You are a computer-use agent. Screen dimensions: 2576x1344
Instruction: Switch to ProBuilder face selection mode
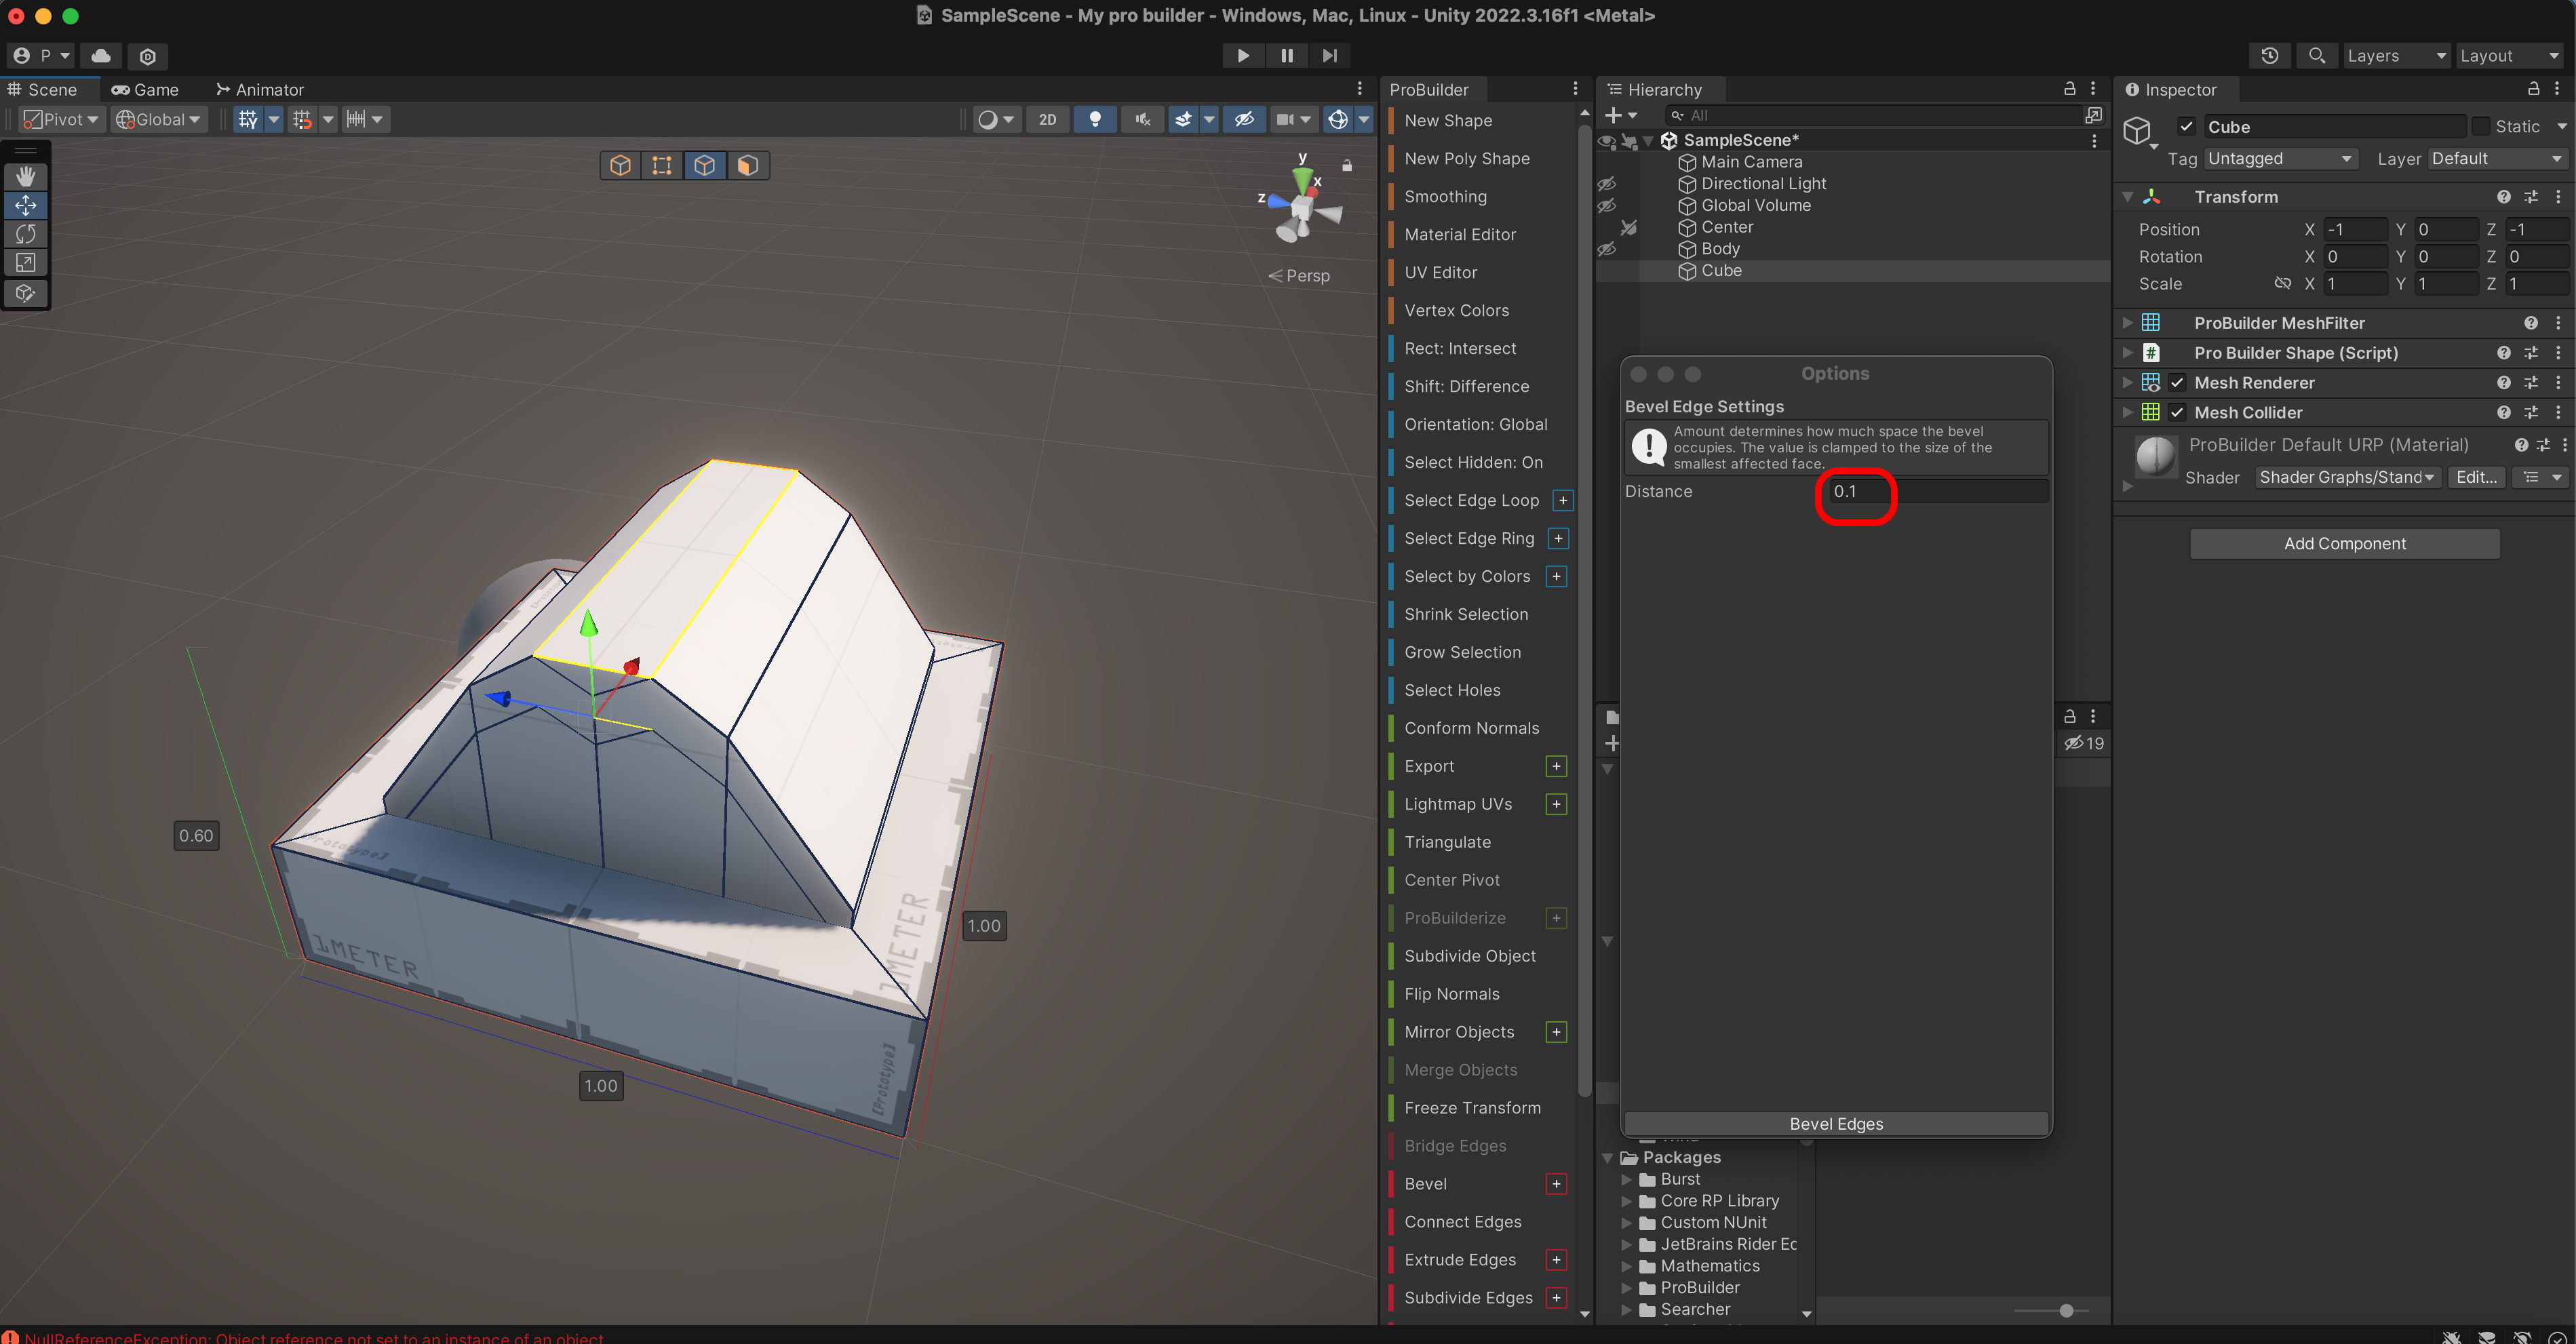(x=747, y=165)
